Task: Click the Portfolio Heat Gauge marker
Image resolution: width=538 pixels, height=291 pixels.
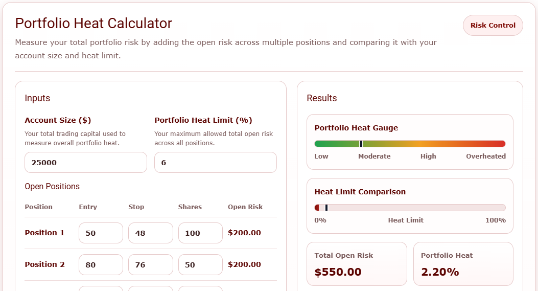Action: point(361,144)
